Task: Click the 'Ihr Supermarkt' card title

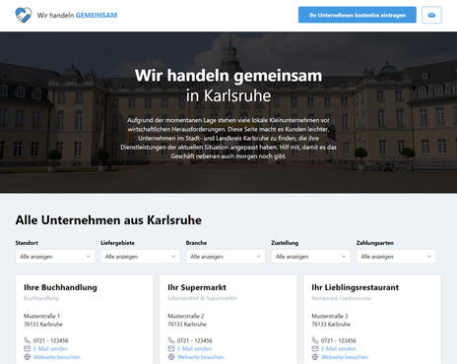Action: [x=197, y=287]
